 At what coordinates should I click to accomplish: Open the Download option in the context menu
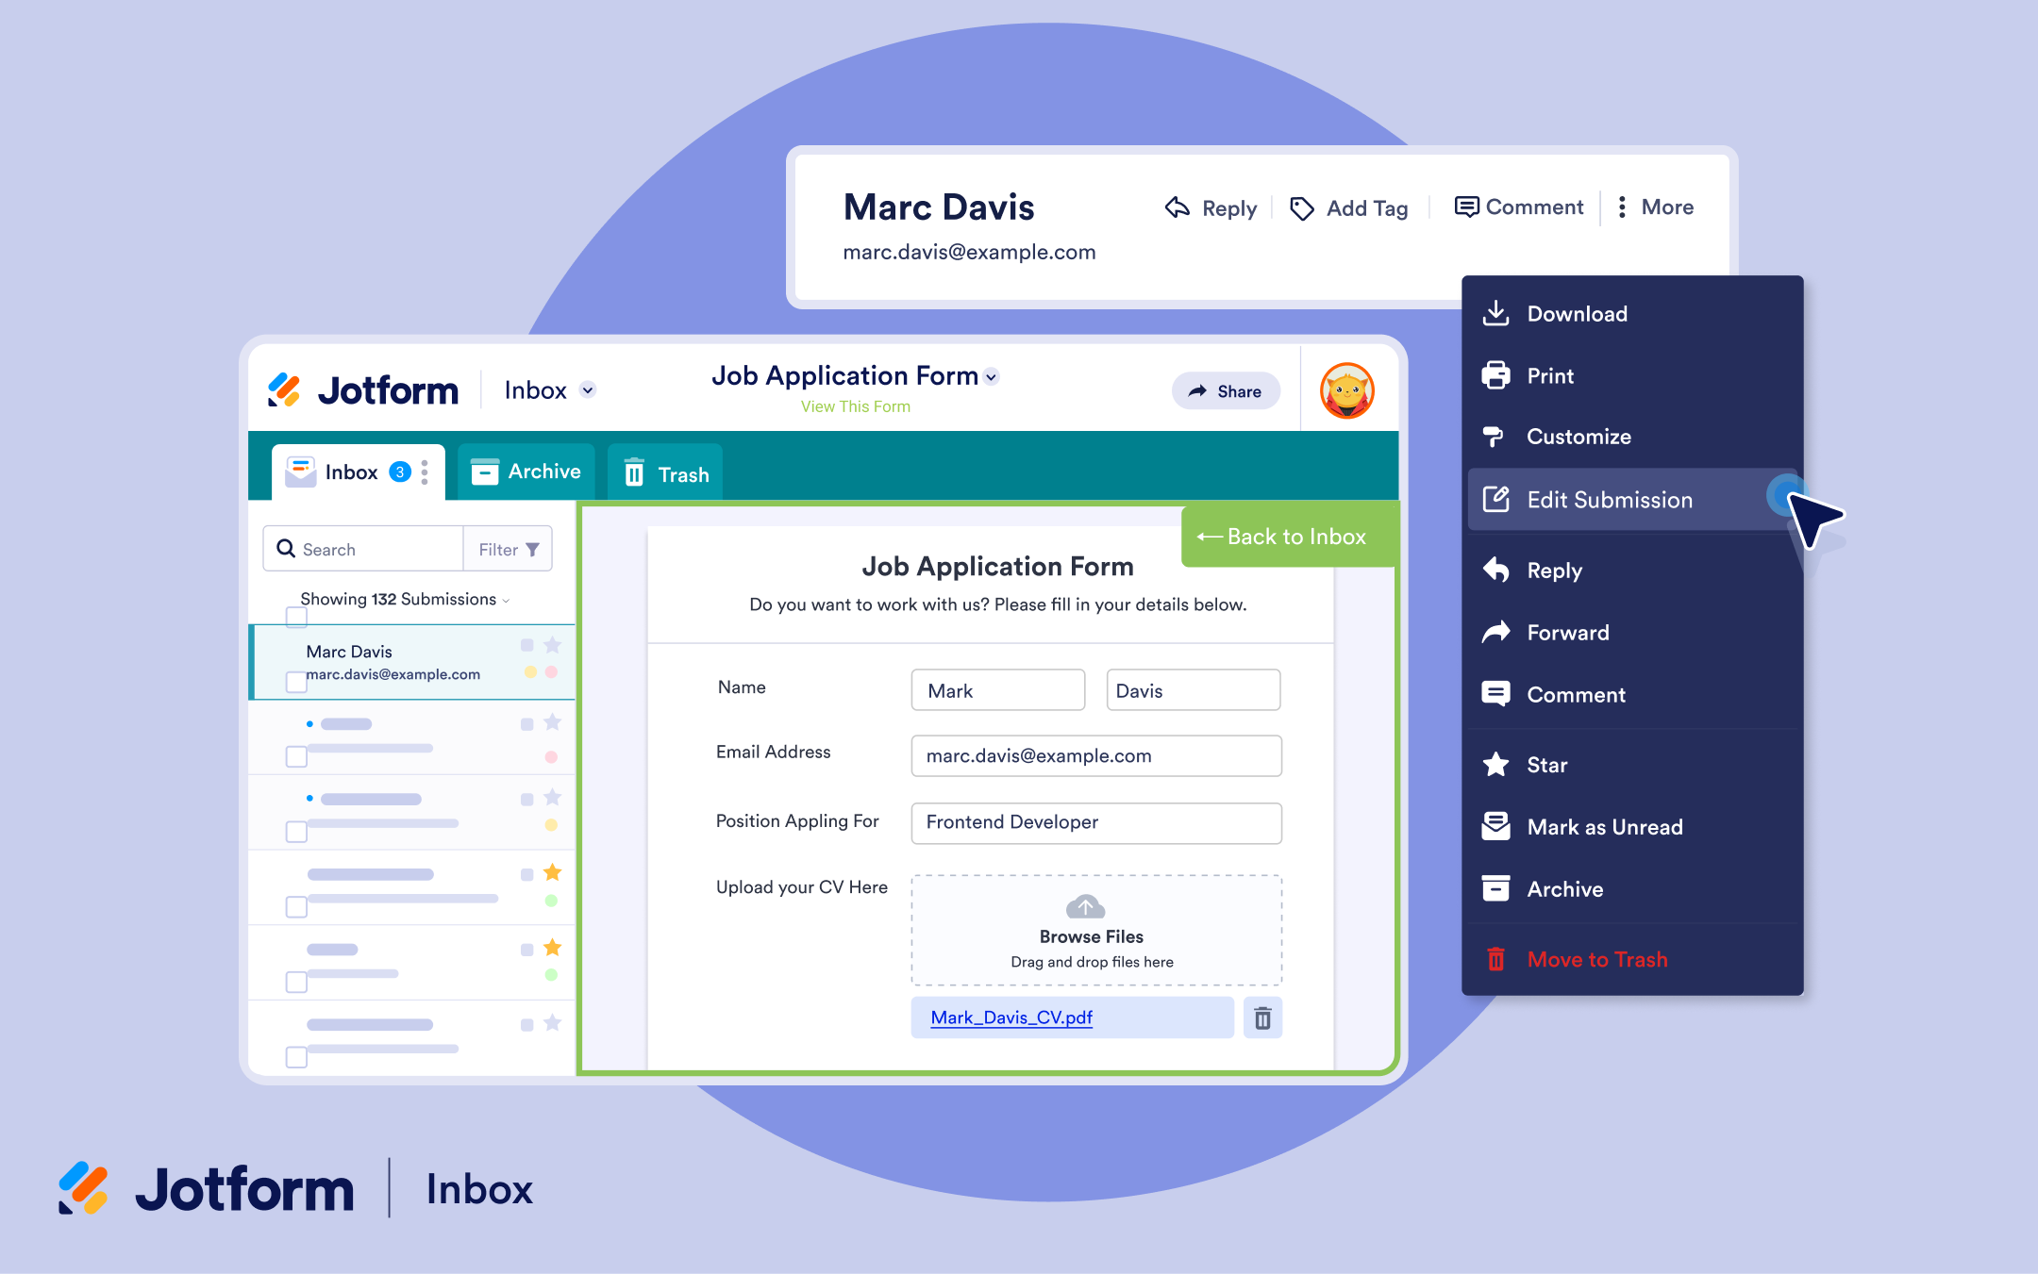coord(1577,313)
